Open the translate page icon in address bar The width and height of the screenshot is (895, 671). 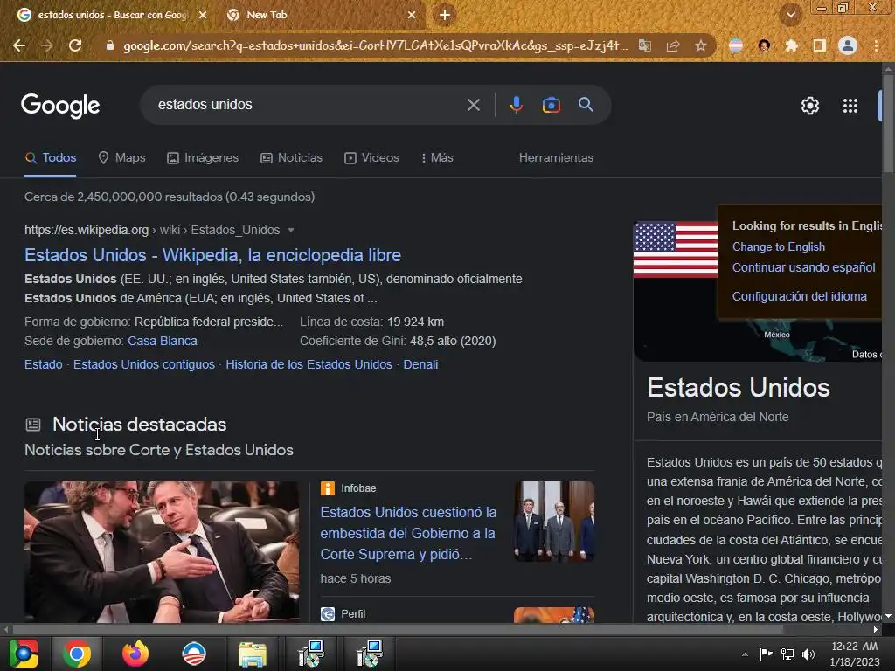pyautogui.click(x=644, y=45)
